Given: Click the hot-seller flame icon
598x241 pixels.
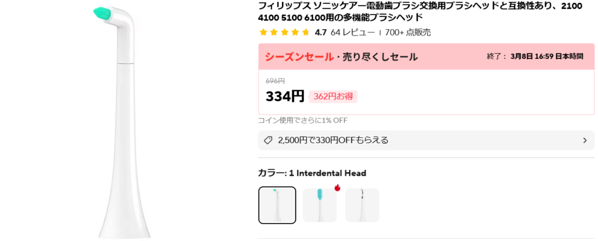Looking at the screenshot, I should point(338,188).
